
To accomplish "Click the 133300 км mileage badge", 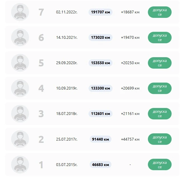I will tap(101, 88).
